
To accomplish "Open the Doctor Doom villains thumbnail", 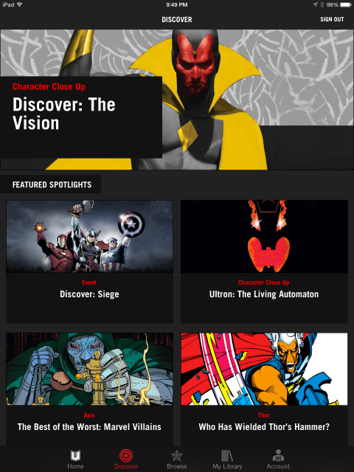I will 90,369.
